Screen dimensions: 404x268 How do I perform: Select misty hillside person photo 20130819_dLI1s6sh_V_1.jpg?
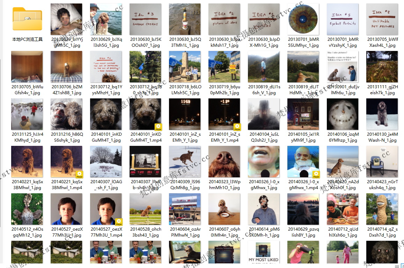tap(264, 66)
